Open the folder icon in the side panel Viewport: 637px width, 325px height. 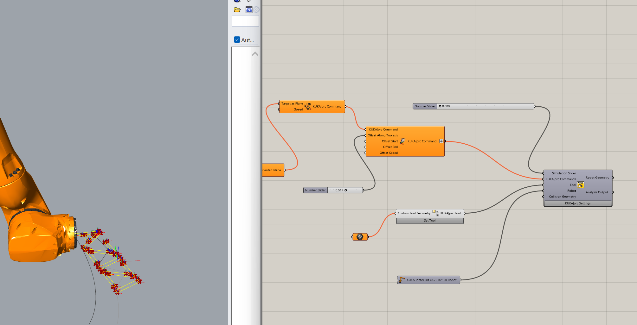coord(237,10)
